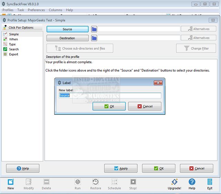Image resolution: width=221 pixels, height=194 pixels.
Task: Browse folder icon next to Destination
Action: coord(94,38)
